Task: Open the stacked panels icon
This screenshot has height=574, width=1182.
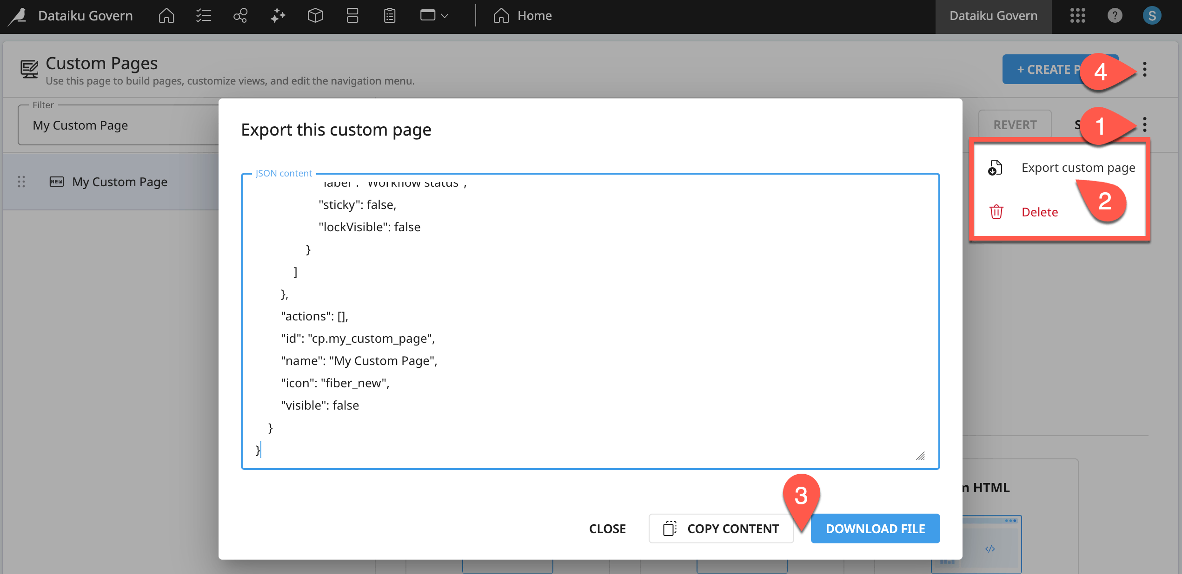Action: 352,15
